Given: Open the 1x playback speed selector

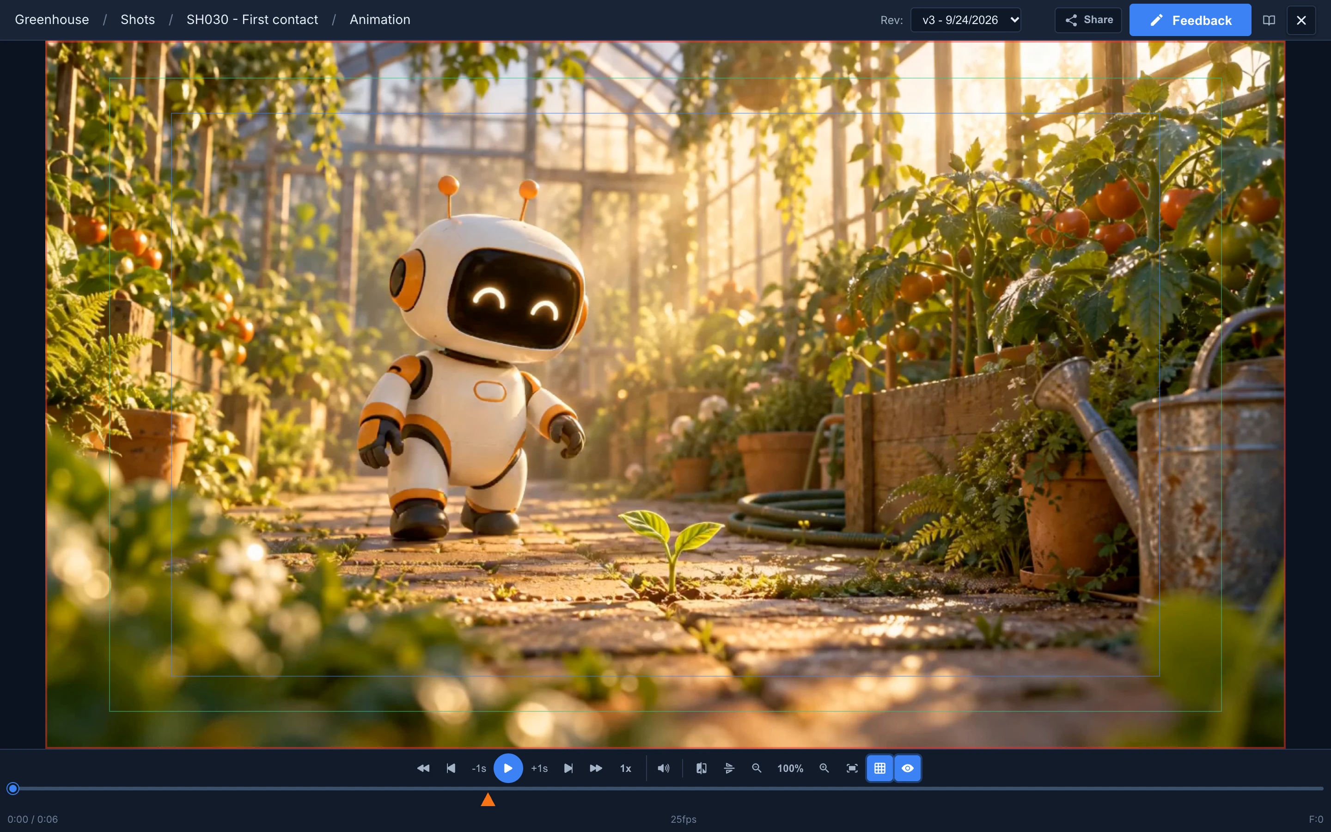Looking at the screenshot, I should coord(625,768).
